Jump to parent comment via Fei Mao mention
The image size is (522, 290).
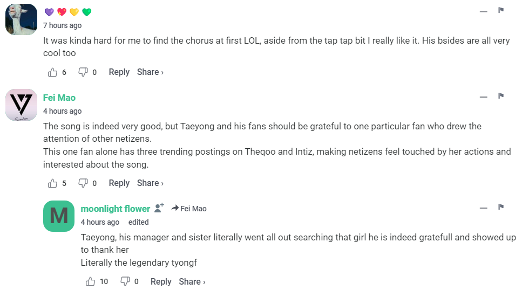coord(189,209)
